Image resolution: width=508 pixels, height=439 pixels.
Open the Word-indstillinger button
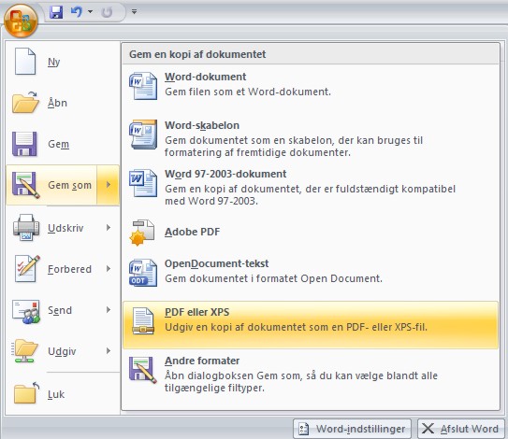pos(352,429)
